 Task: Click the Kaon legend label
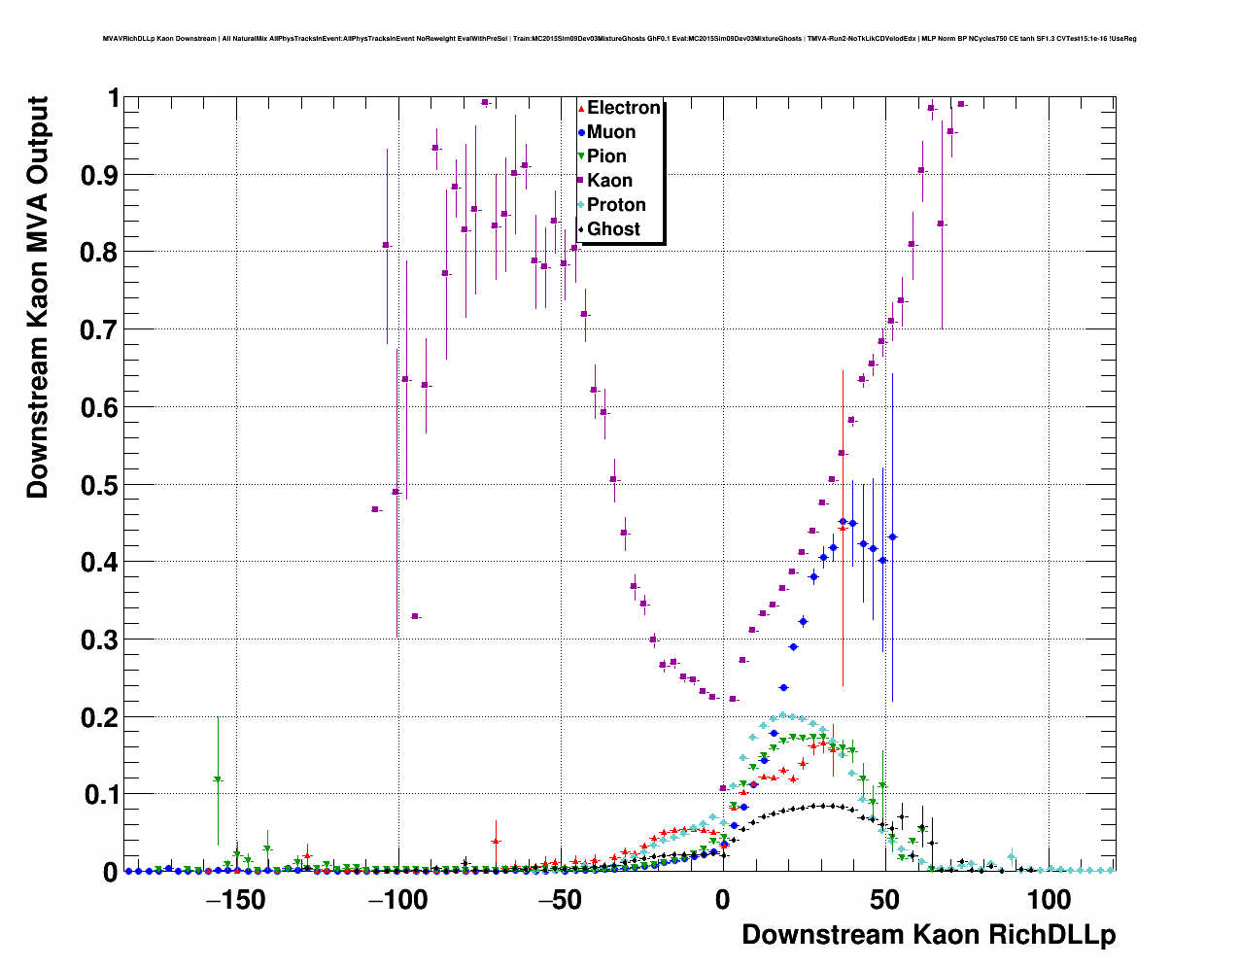coord(609,181)
